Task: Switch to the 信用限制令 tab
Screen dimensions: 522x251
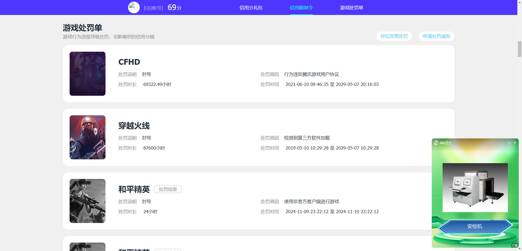Action: click(x=301, y=8)
